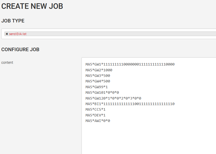Viewport: 216px width, 154px height.
Task: Click the JOB TYPE section heading
Action: click(x=13, y=21)
